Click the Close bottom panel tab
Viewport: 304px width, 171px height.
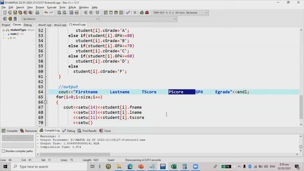[105, 131]
